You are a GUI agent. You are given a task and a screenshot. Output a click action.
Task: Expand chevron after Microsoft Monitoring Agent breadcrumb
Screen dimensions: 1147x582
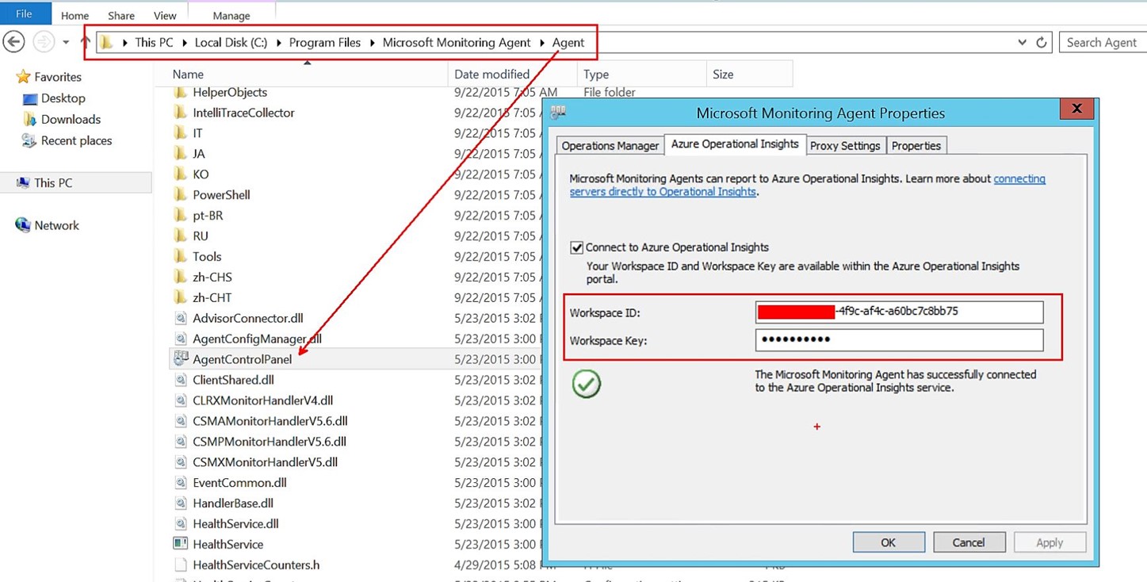[543, 43]
